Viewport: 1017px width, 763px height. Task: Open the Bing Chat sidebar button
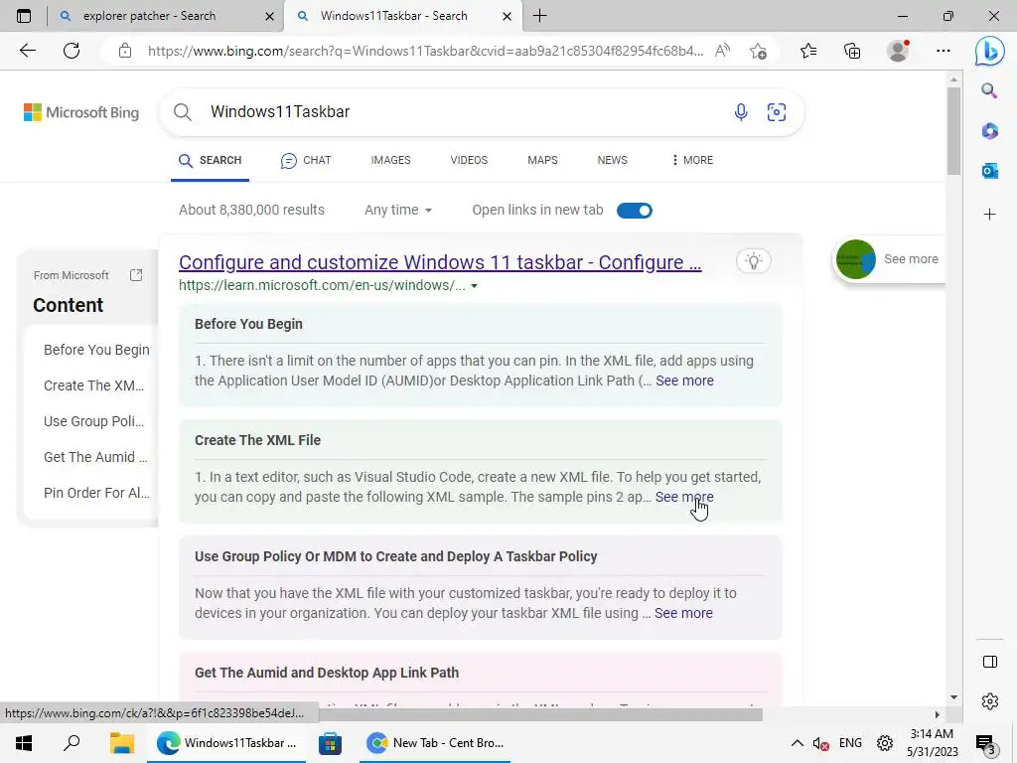tap(990, 51)
